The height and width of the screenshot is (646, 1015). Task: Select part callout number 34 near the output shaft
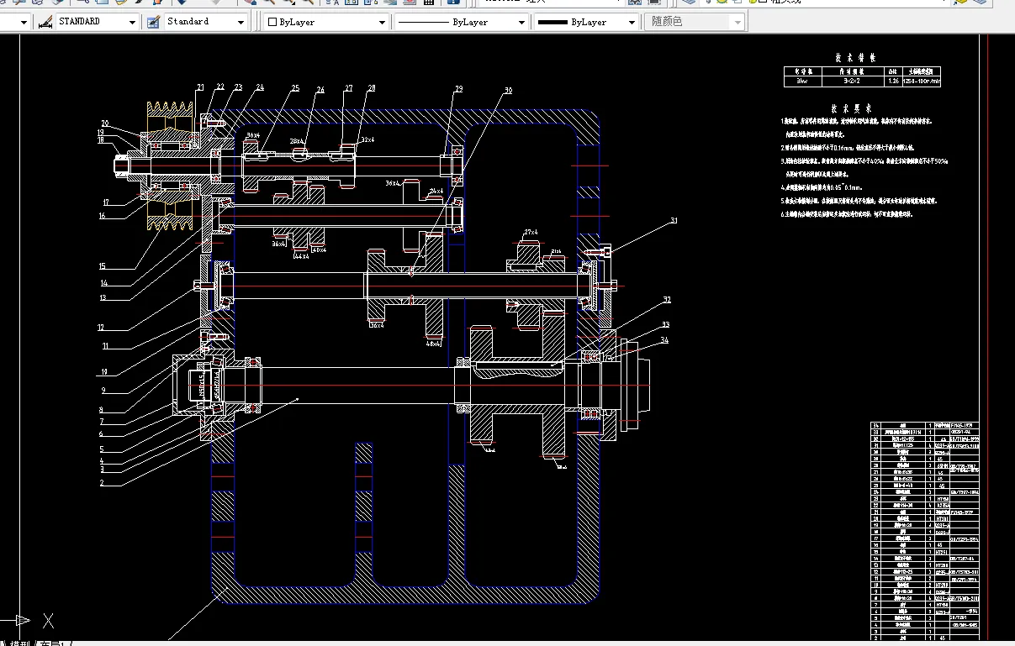664,340
